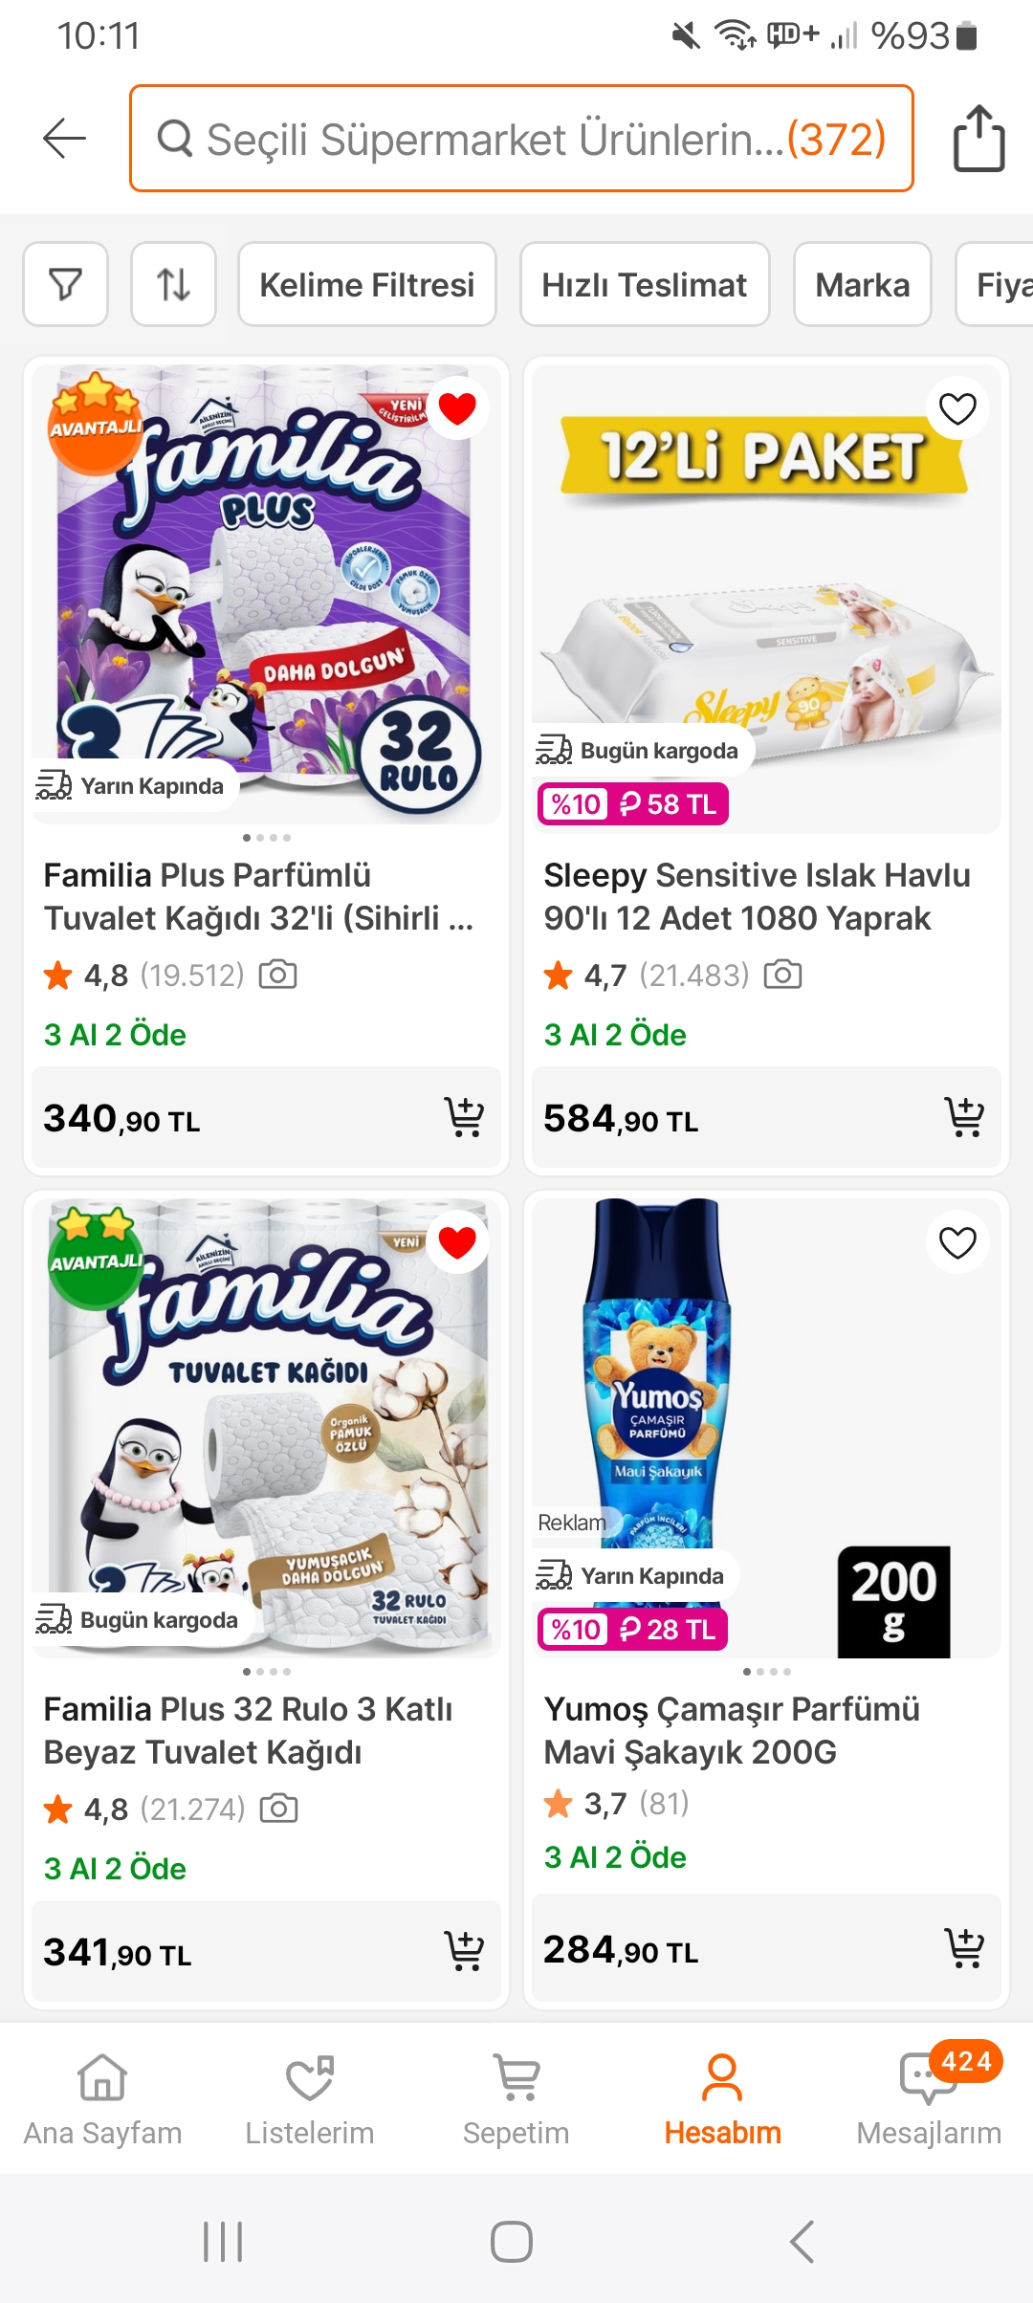Tap the back arrow icon
1033x2303 pixels.
tap(65, 139)
